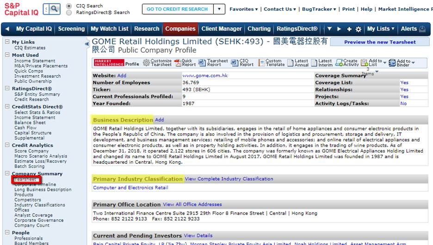
Task: Click View All Office Addresses link
Action: point(192,204)
